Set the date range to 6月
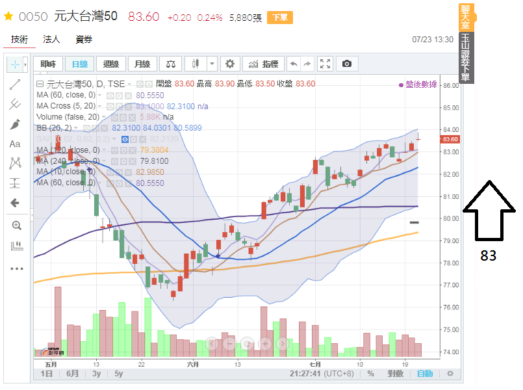 pyautogui.click(x=72, y=374)
